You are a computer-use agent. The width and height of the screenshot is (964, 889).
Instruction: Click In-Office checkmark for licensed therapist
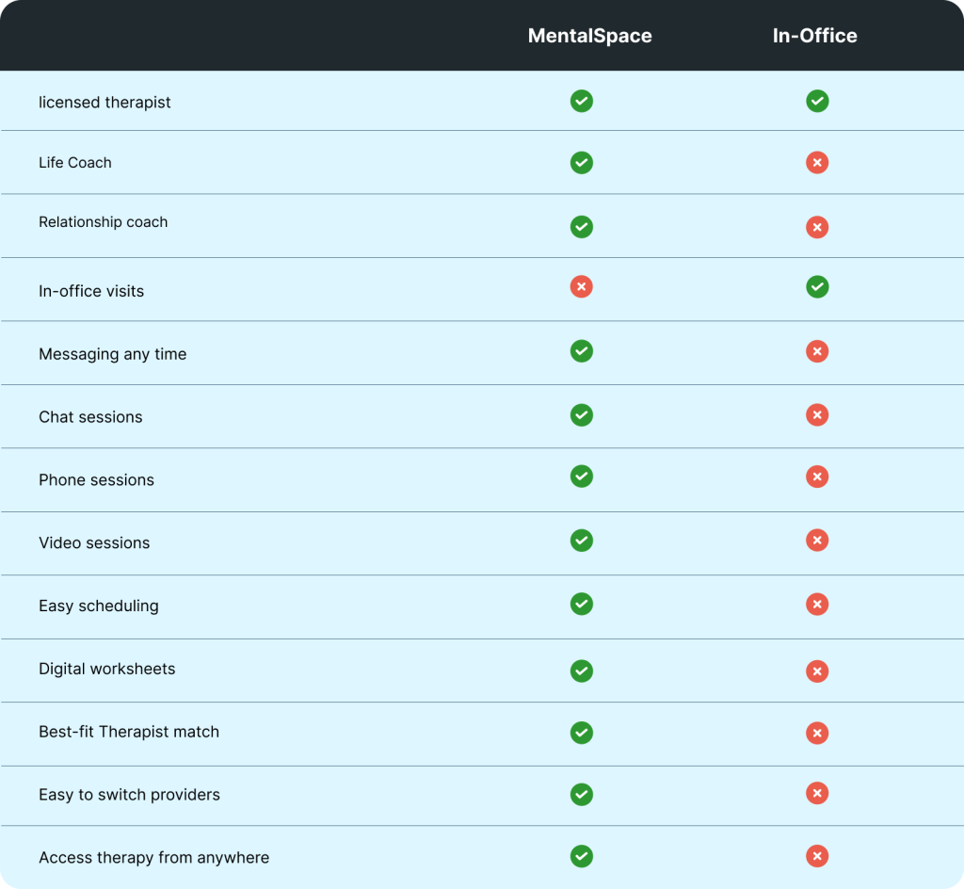[817, 101]
